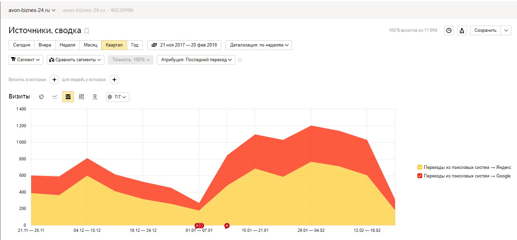Click the help question mark near Атрибуция

pos(240,60)
